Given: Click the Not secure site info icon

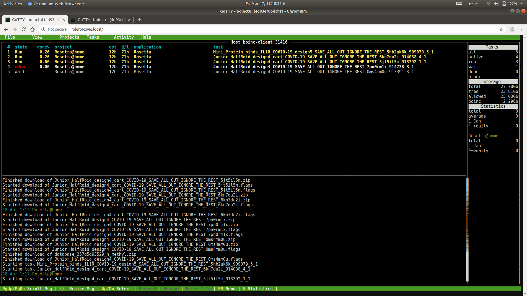Looking at the screenshot, I should (x=43, y=29).
